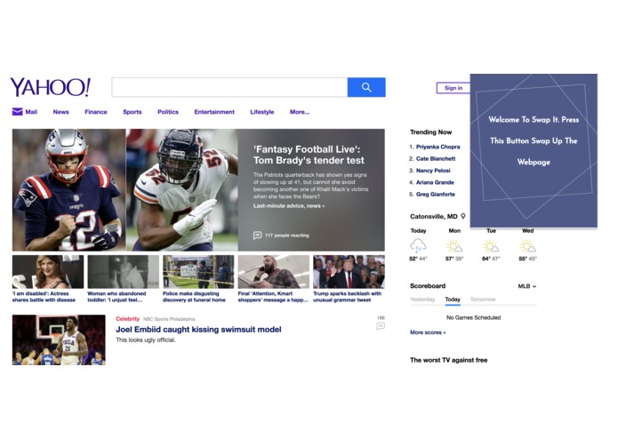618x439 pixels.
Task: Go to the Sports section
Action: pos(132,112)
